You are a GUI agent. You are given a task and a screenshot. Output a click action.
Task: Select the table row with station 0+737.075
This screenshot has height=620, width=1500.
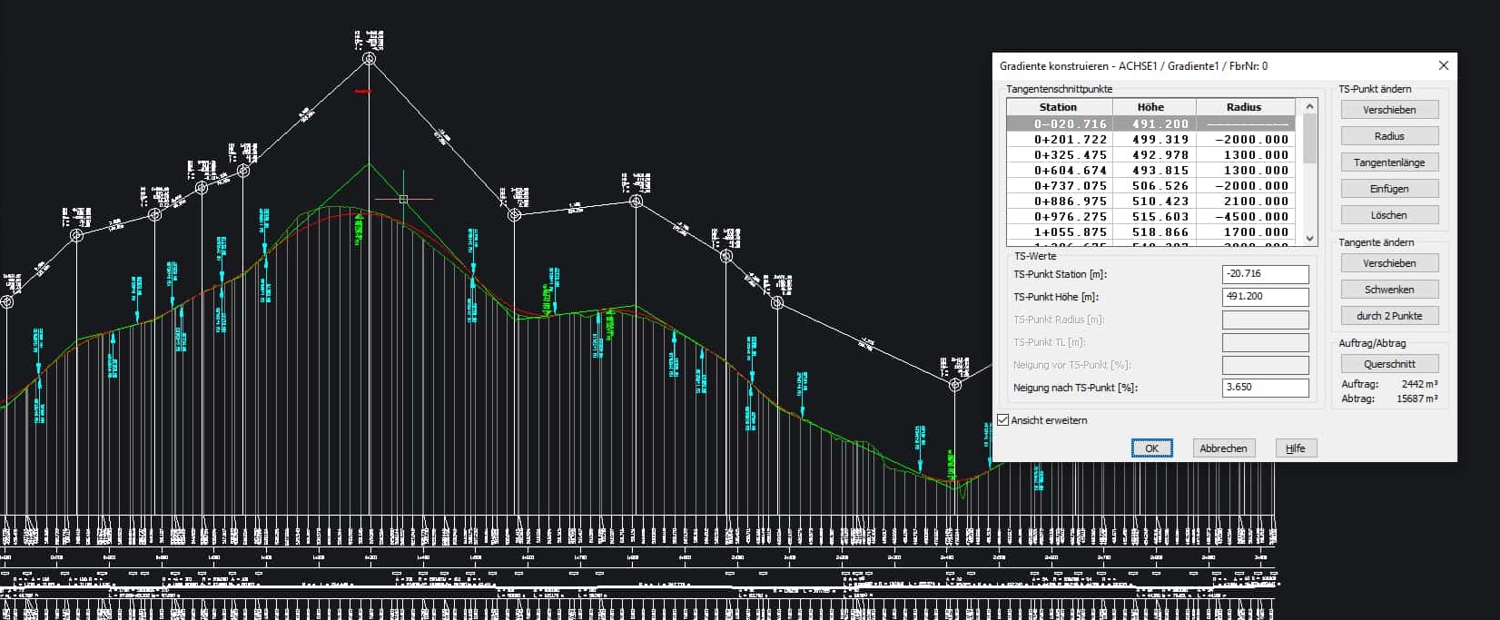coord(1153,186)
